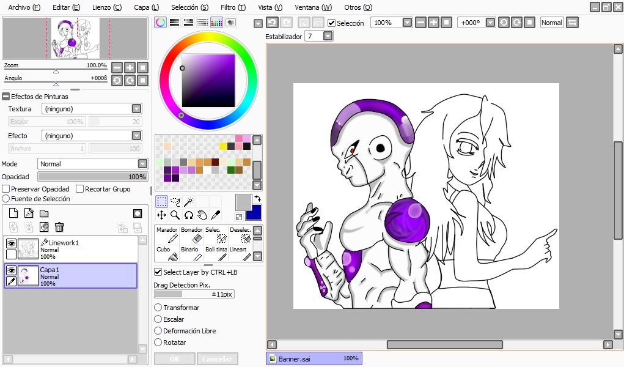The width and height of the screenshot is (624, 367).
Task: Select the Rotatar radio option
Action: point(158,343)
